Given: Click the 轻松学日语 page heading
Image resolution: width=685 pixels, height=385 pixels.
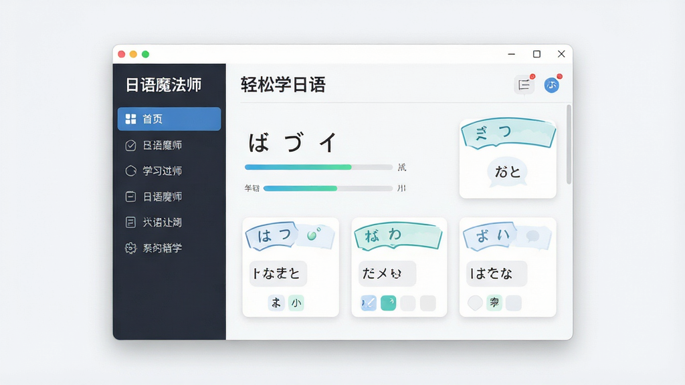Looking at the screenshot, I should coord(283,85).
